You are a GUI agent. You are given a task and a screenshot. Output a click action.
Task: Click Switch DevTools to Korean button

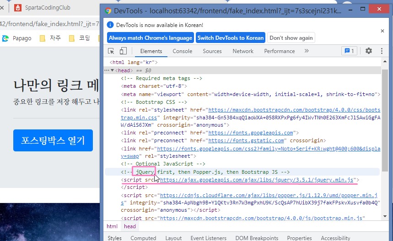(x=230, y=37)
